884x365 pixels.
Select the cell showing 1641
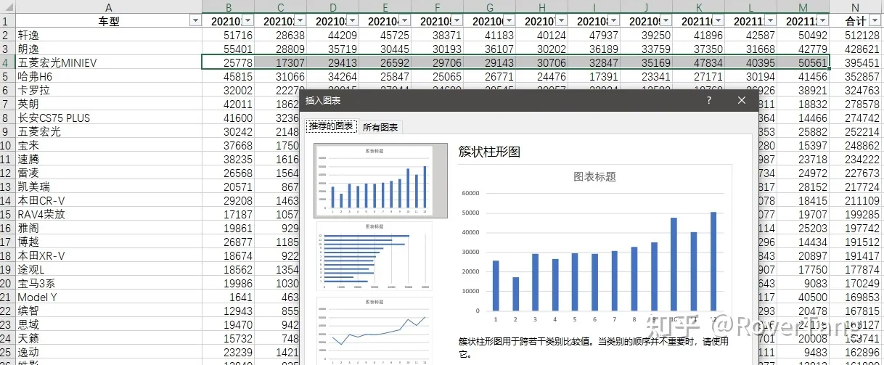(x=229, y=297)
